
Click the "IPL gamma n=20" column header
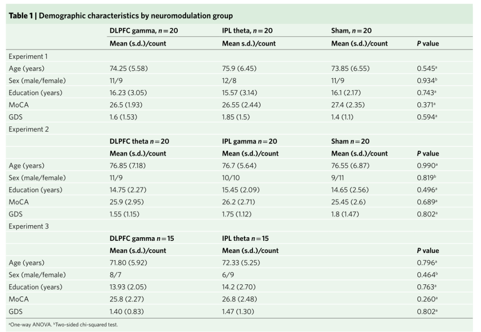point(249,142)
